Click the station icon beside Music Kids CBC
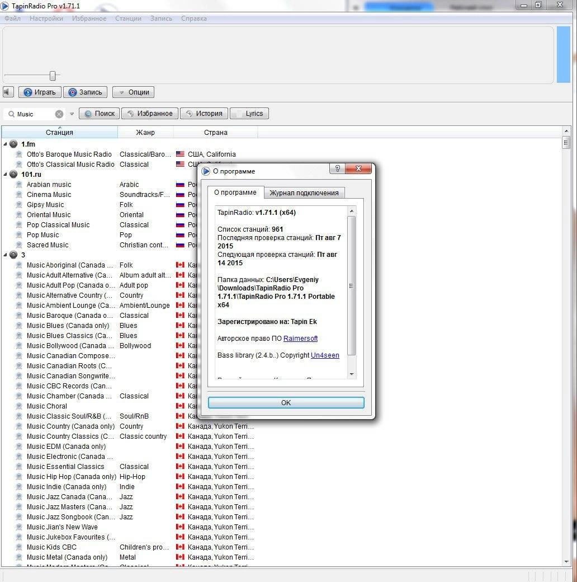This screenshot has height=582, width=577. [x=19, y=547]
